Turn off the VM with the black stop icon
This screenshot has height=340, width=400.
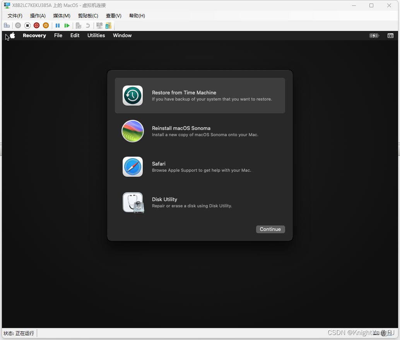pyautogui.click(x=27, y=26)
